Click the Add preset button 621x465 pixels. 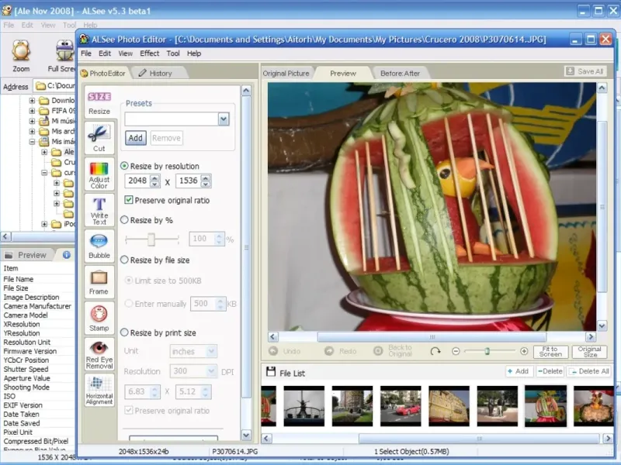pos(135,138)
